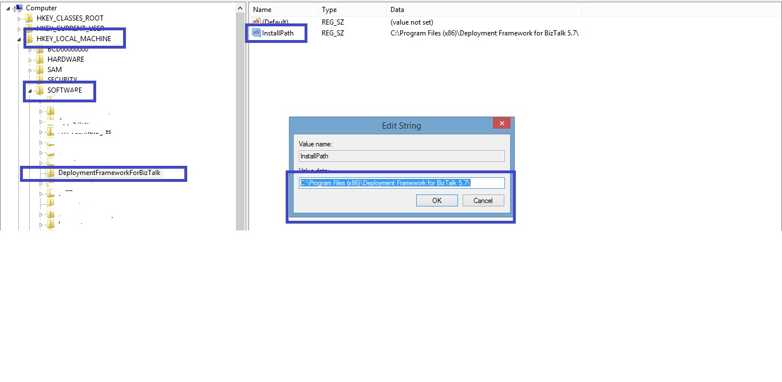The image size is (782, 382).
Task: Click REG_SZ type in (Default) row
Action: [x=333, y=22]
